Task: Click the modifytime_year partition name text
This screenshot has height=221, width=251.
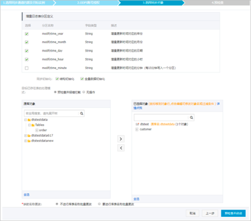Action: click(x=53, y=34)
